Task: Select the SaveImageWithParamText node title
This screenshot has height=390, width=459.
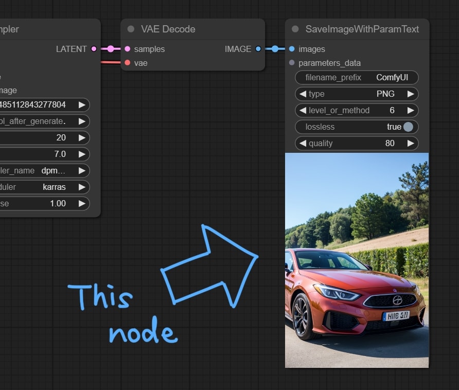Action: tap(362, 29)
